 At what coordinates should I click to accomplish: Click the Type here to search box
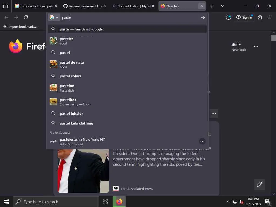[56, 202]
